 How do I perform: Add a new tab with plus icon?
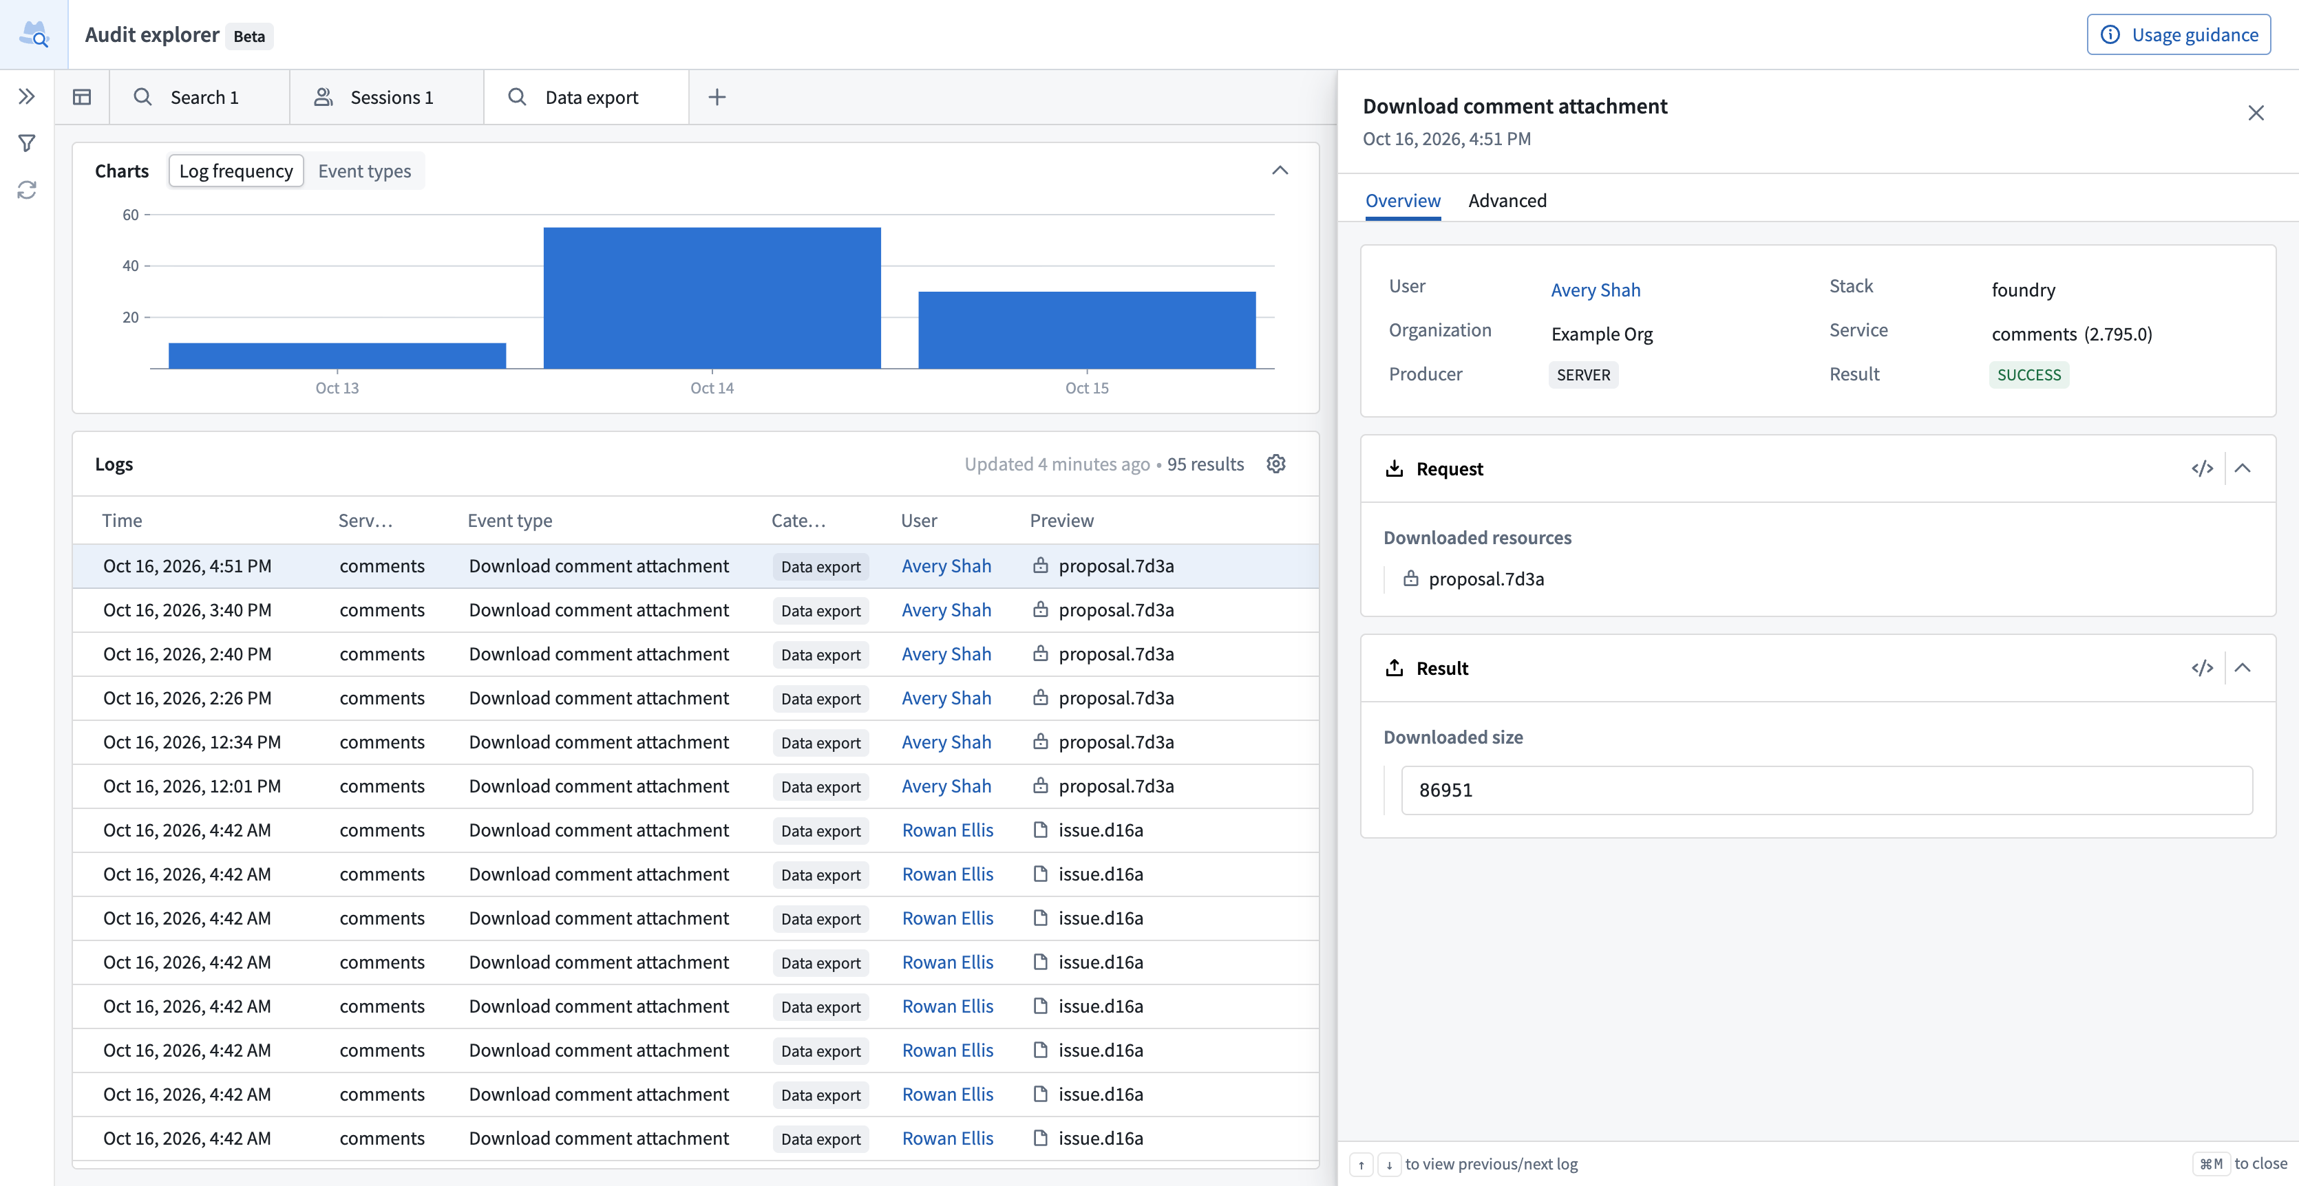(x=717, y=97)
